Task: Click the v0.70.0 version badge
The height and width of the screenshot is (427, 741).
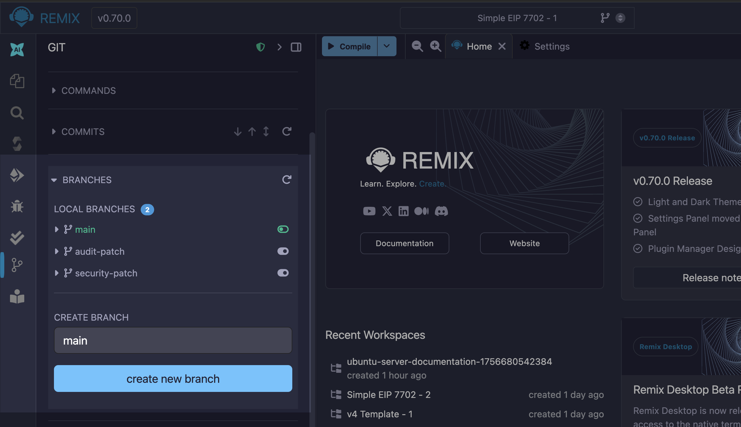Action: point(114,18)
